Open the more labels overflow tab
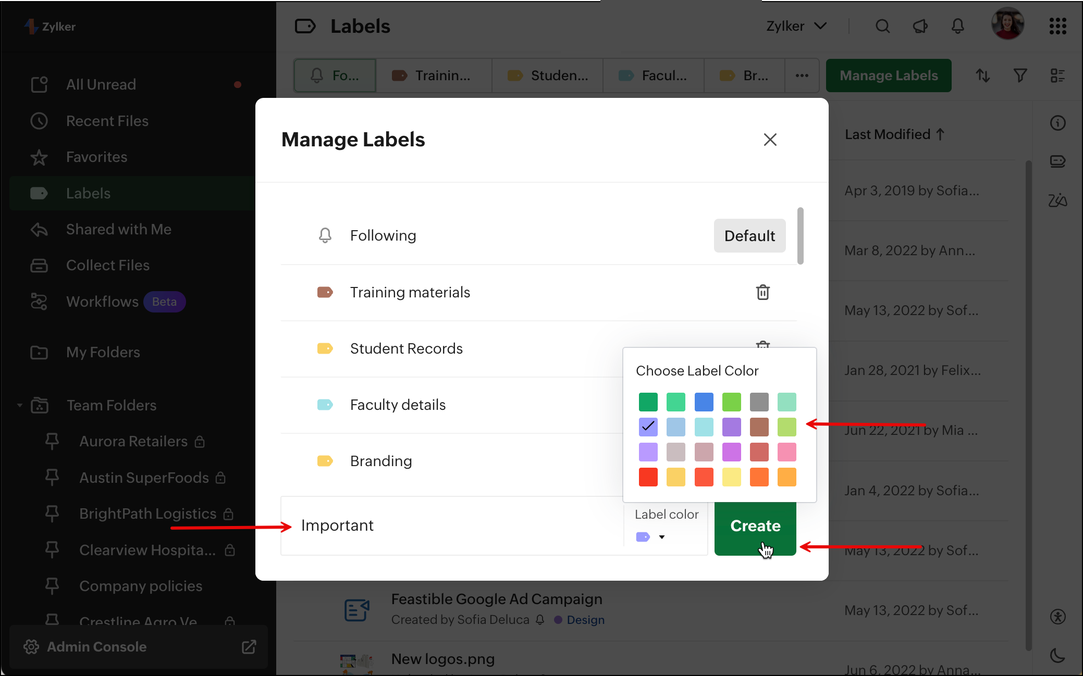Image resolution: width=1083 pixels, height=676 pixels. coord(802,76)
